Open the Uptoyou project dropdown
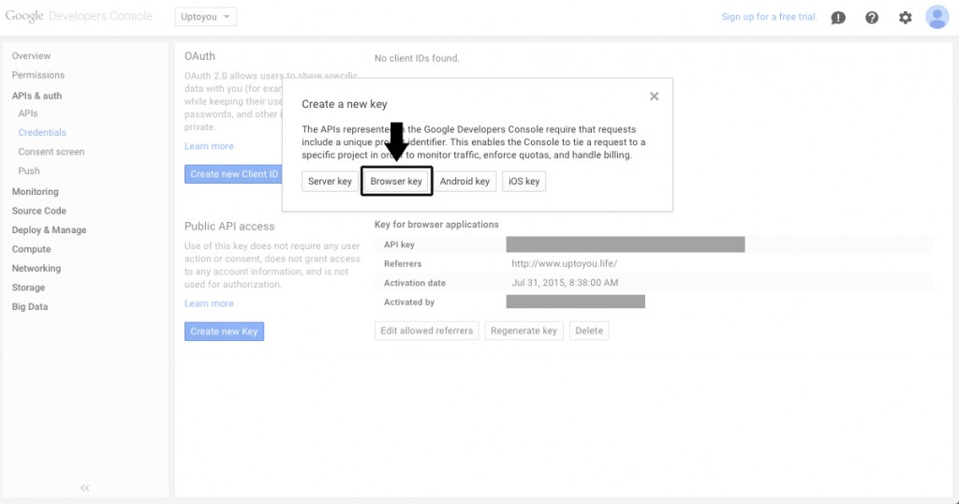 [205, 17]
